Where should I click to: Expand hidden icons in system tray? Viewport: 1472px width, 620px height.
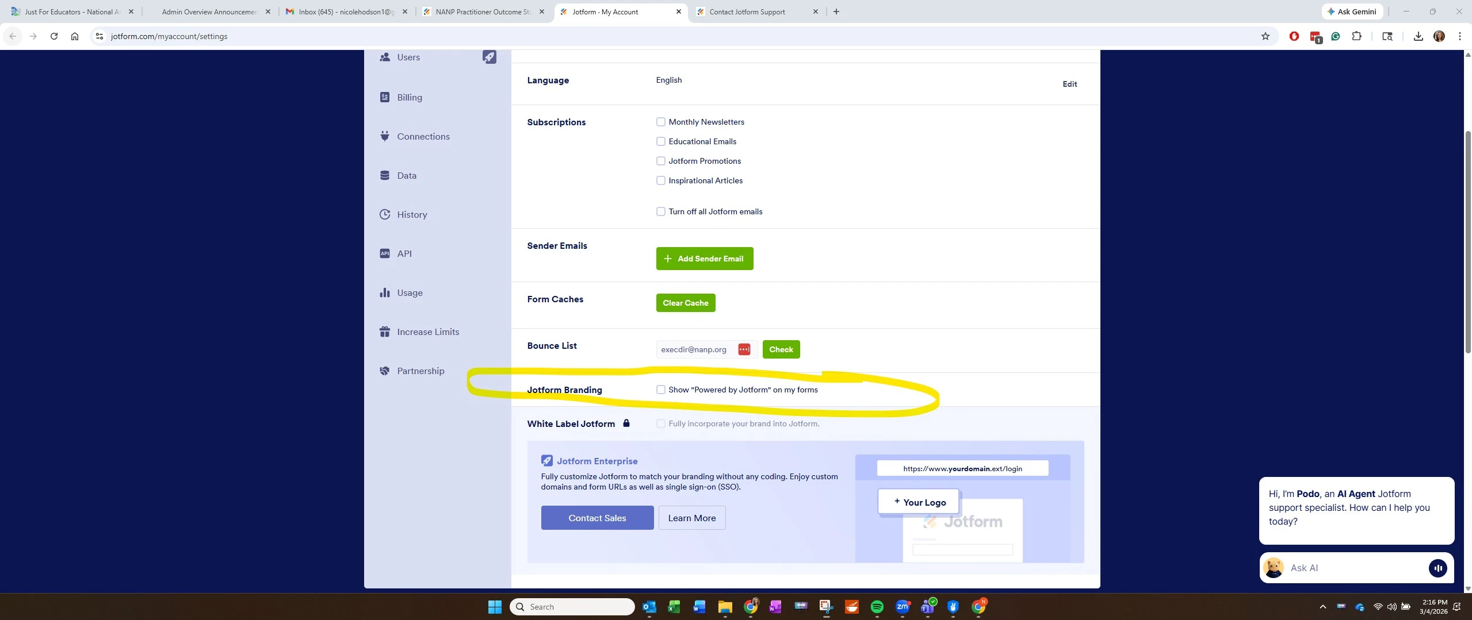(1322, 606)
